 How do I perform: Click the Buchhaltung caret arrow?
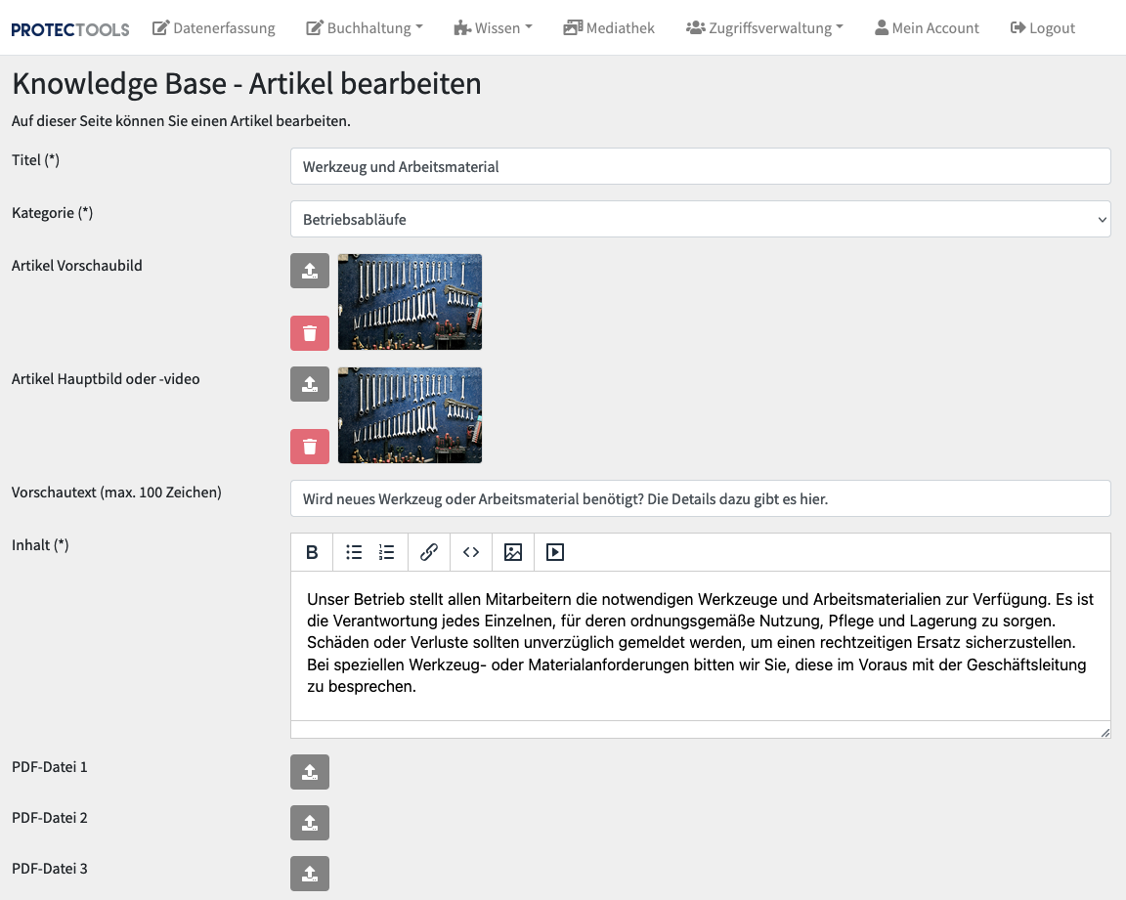tap(419, 27)
